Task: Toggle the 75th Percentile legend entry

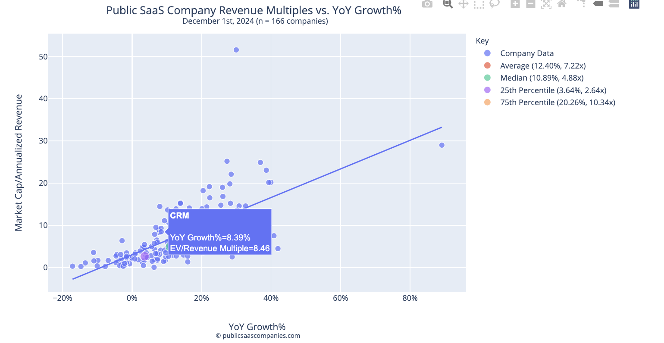Action: [558, 102]
